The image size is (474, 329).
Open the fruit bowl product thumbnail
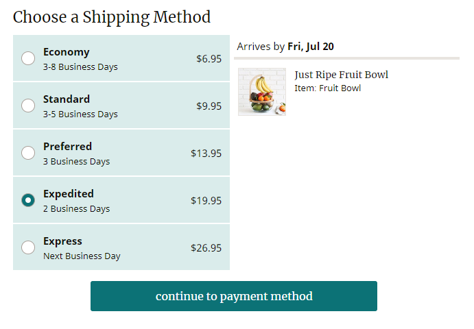(x=262, y=92)
